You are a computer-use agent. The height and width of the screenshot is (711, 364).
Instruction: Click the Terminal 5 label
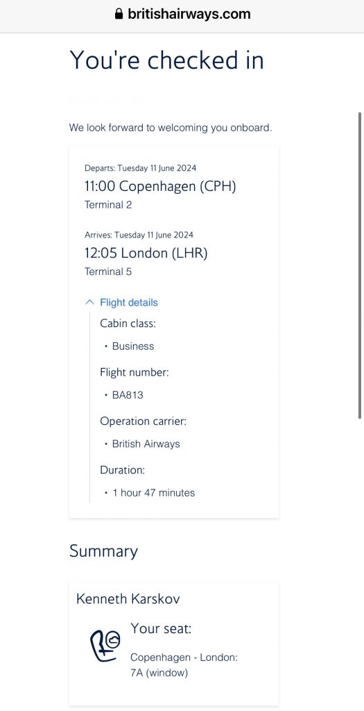pyautogui.click(x=108, y=272)
